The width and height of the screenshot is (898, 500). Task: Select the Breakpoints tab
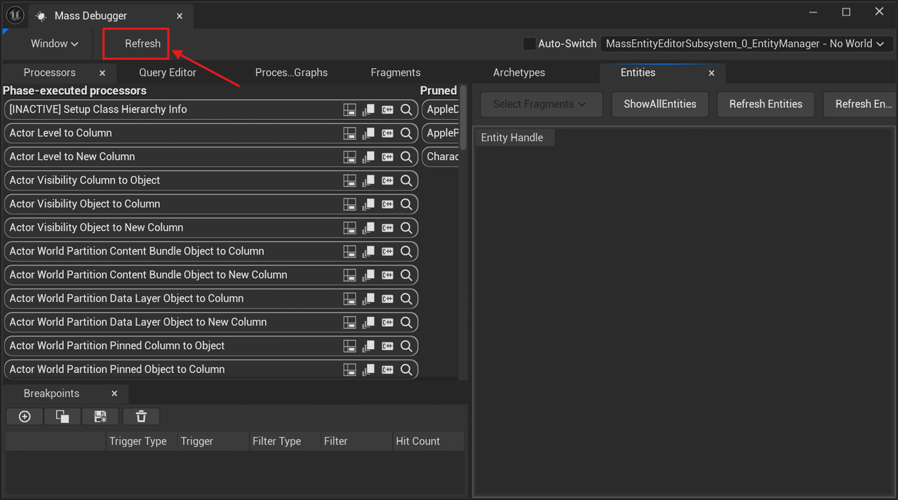coord(51,393)
